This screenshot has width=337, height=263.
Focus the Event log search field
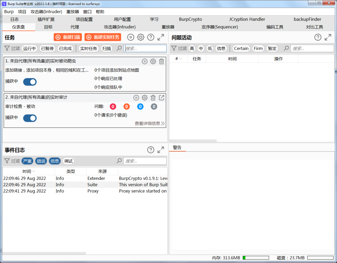[x=145, y=161]
